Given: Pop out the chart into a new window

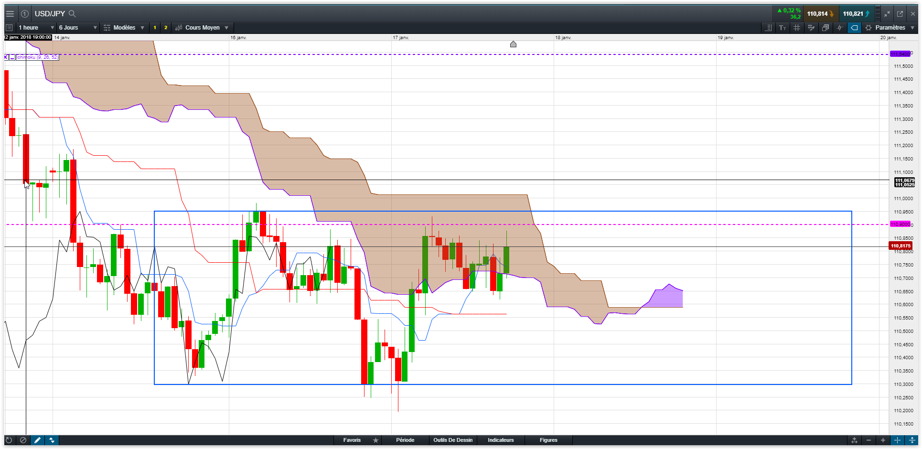Looking at the screenshot, I should tap(900, 14).
